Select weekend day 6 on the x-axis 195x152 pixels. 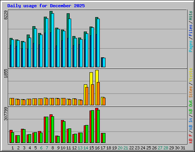(x=41, y=148)
